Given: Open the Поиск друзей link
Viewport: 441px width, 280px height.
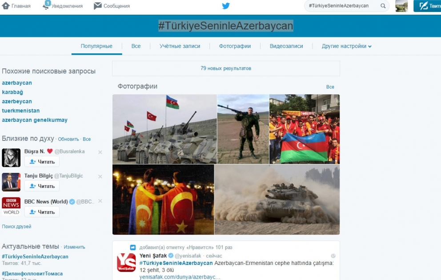Looking at the screenshot, I should coord(16,227).
